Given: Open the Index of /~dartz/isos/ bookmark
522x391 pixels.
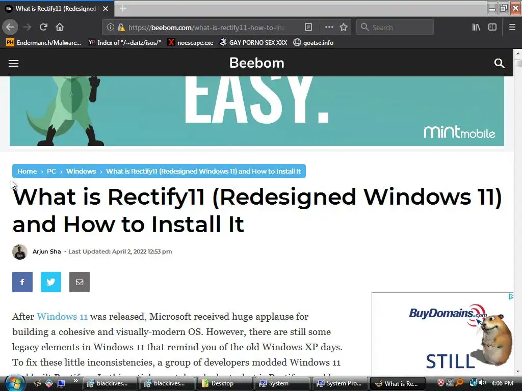Looking at the screenshot, I should [x=124, y=43].
